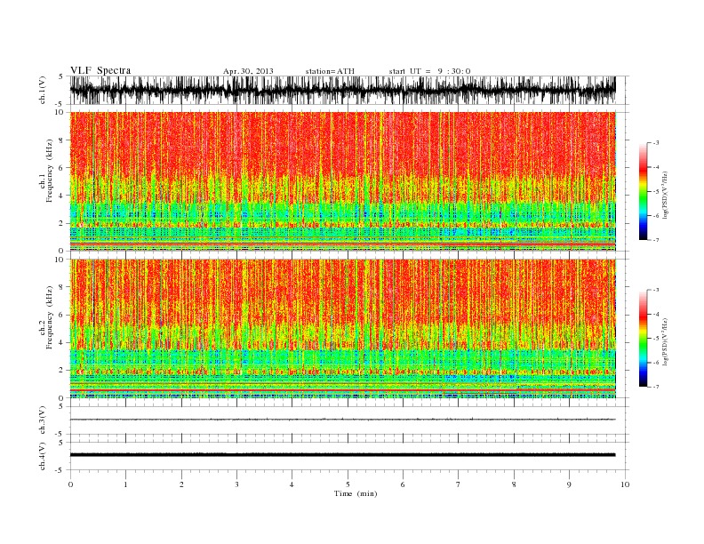Click the "-3" tick on ch.2 colorbar
Viewport: 704px width, 544px height.
[655, 290]
